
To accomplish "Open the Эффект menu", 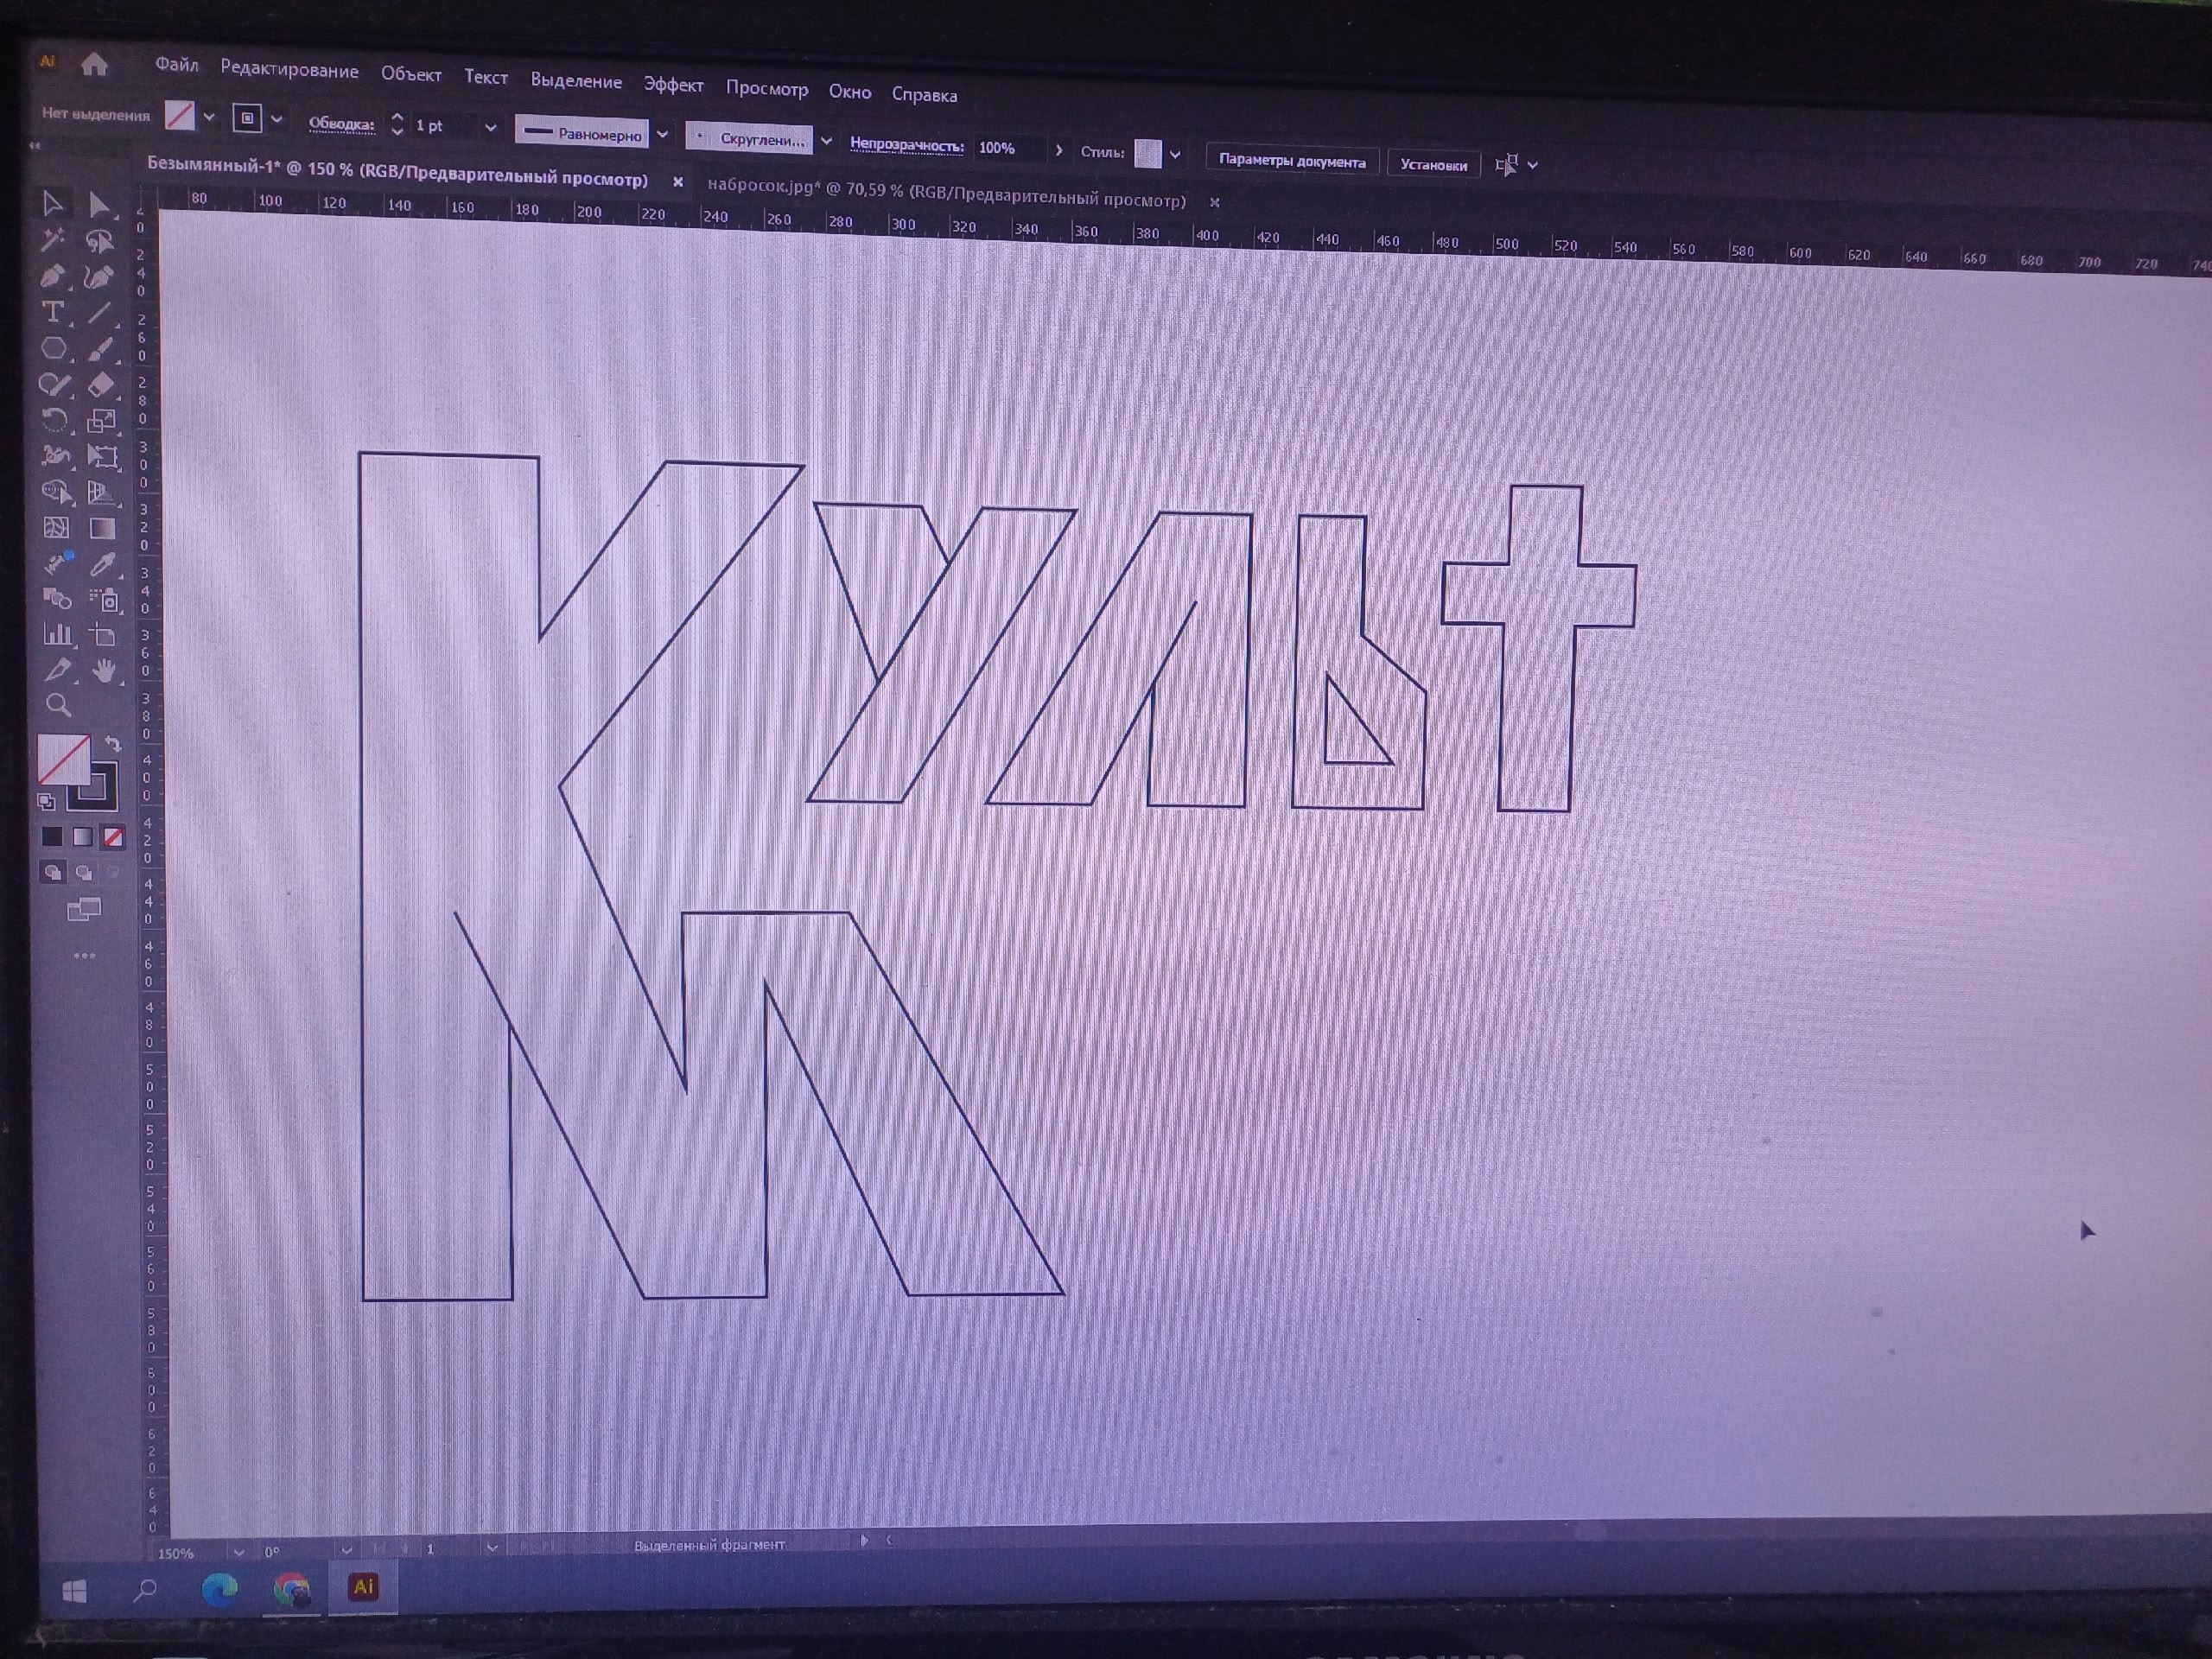I will (x=673, y=85).
